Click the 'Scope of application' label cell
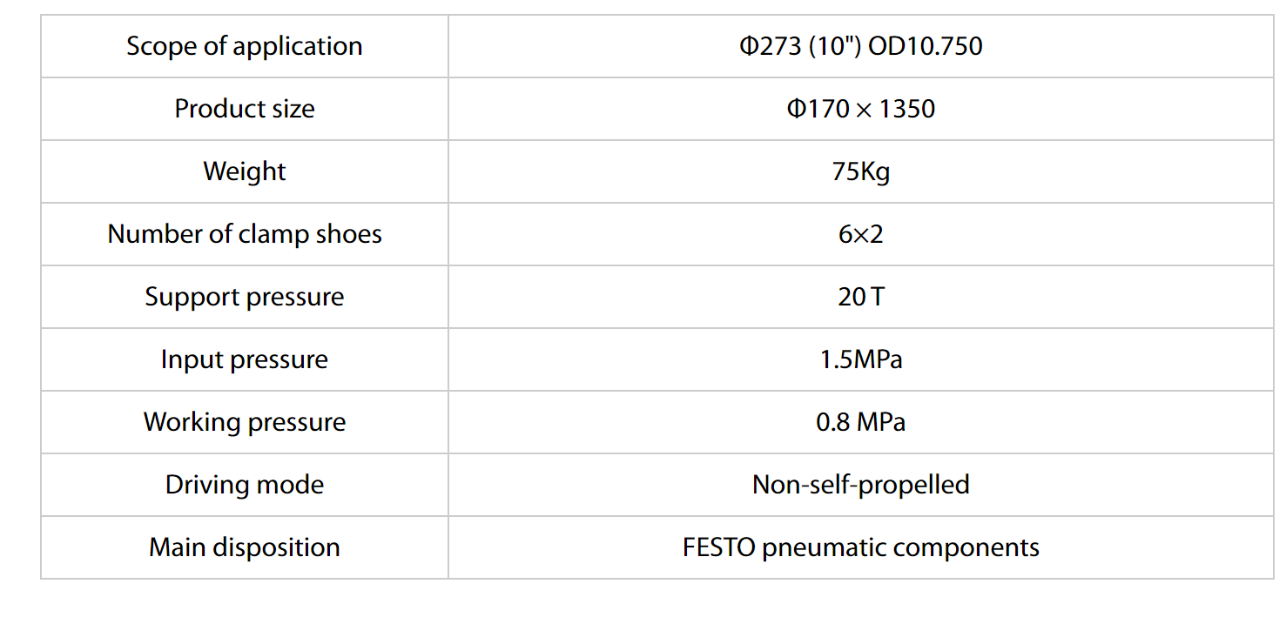This screenshot has height=624, width=1286. [x=245, y=46]
